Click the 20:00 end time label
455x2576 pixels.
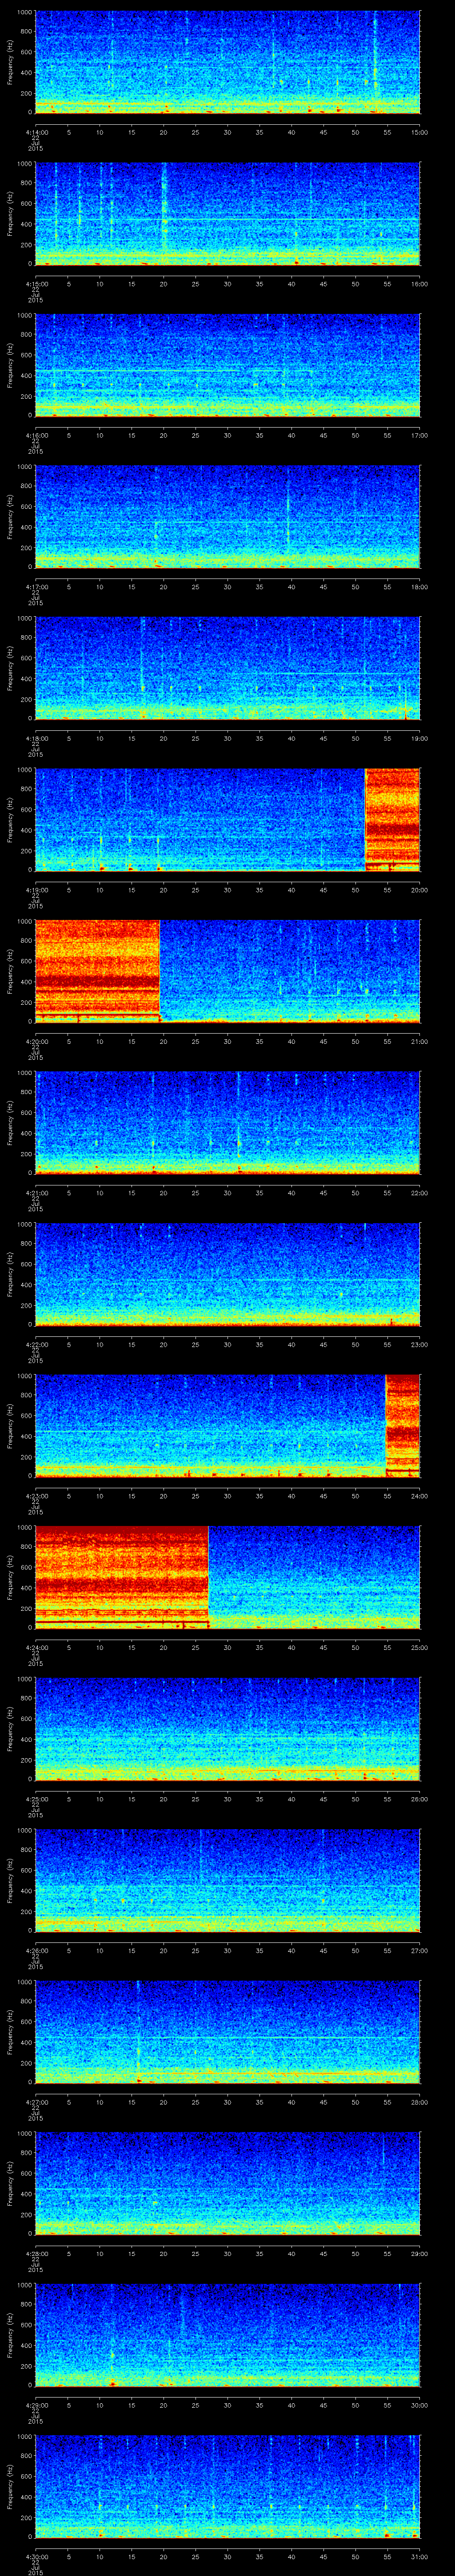pos(420,890)
